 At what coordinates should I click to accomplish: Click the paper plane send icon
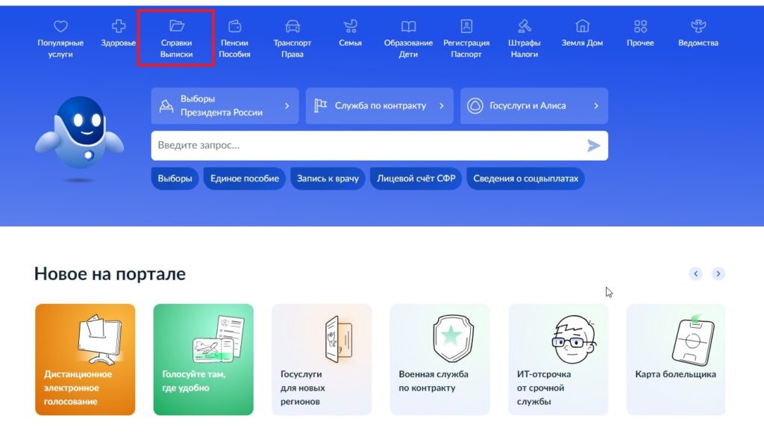[593, 146]
